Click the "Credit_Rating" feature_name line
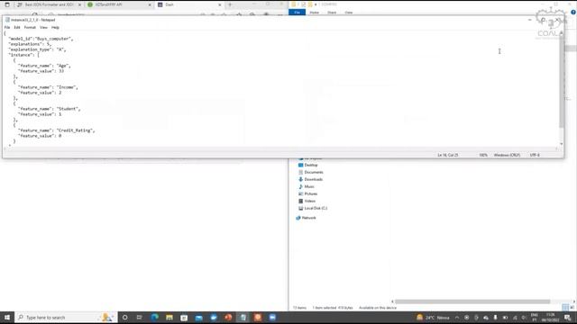577x324 pixels. (56, 130)
